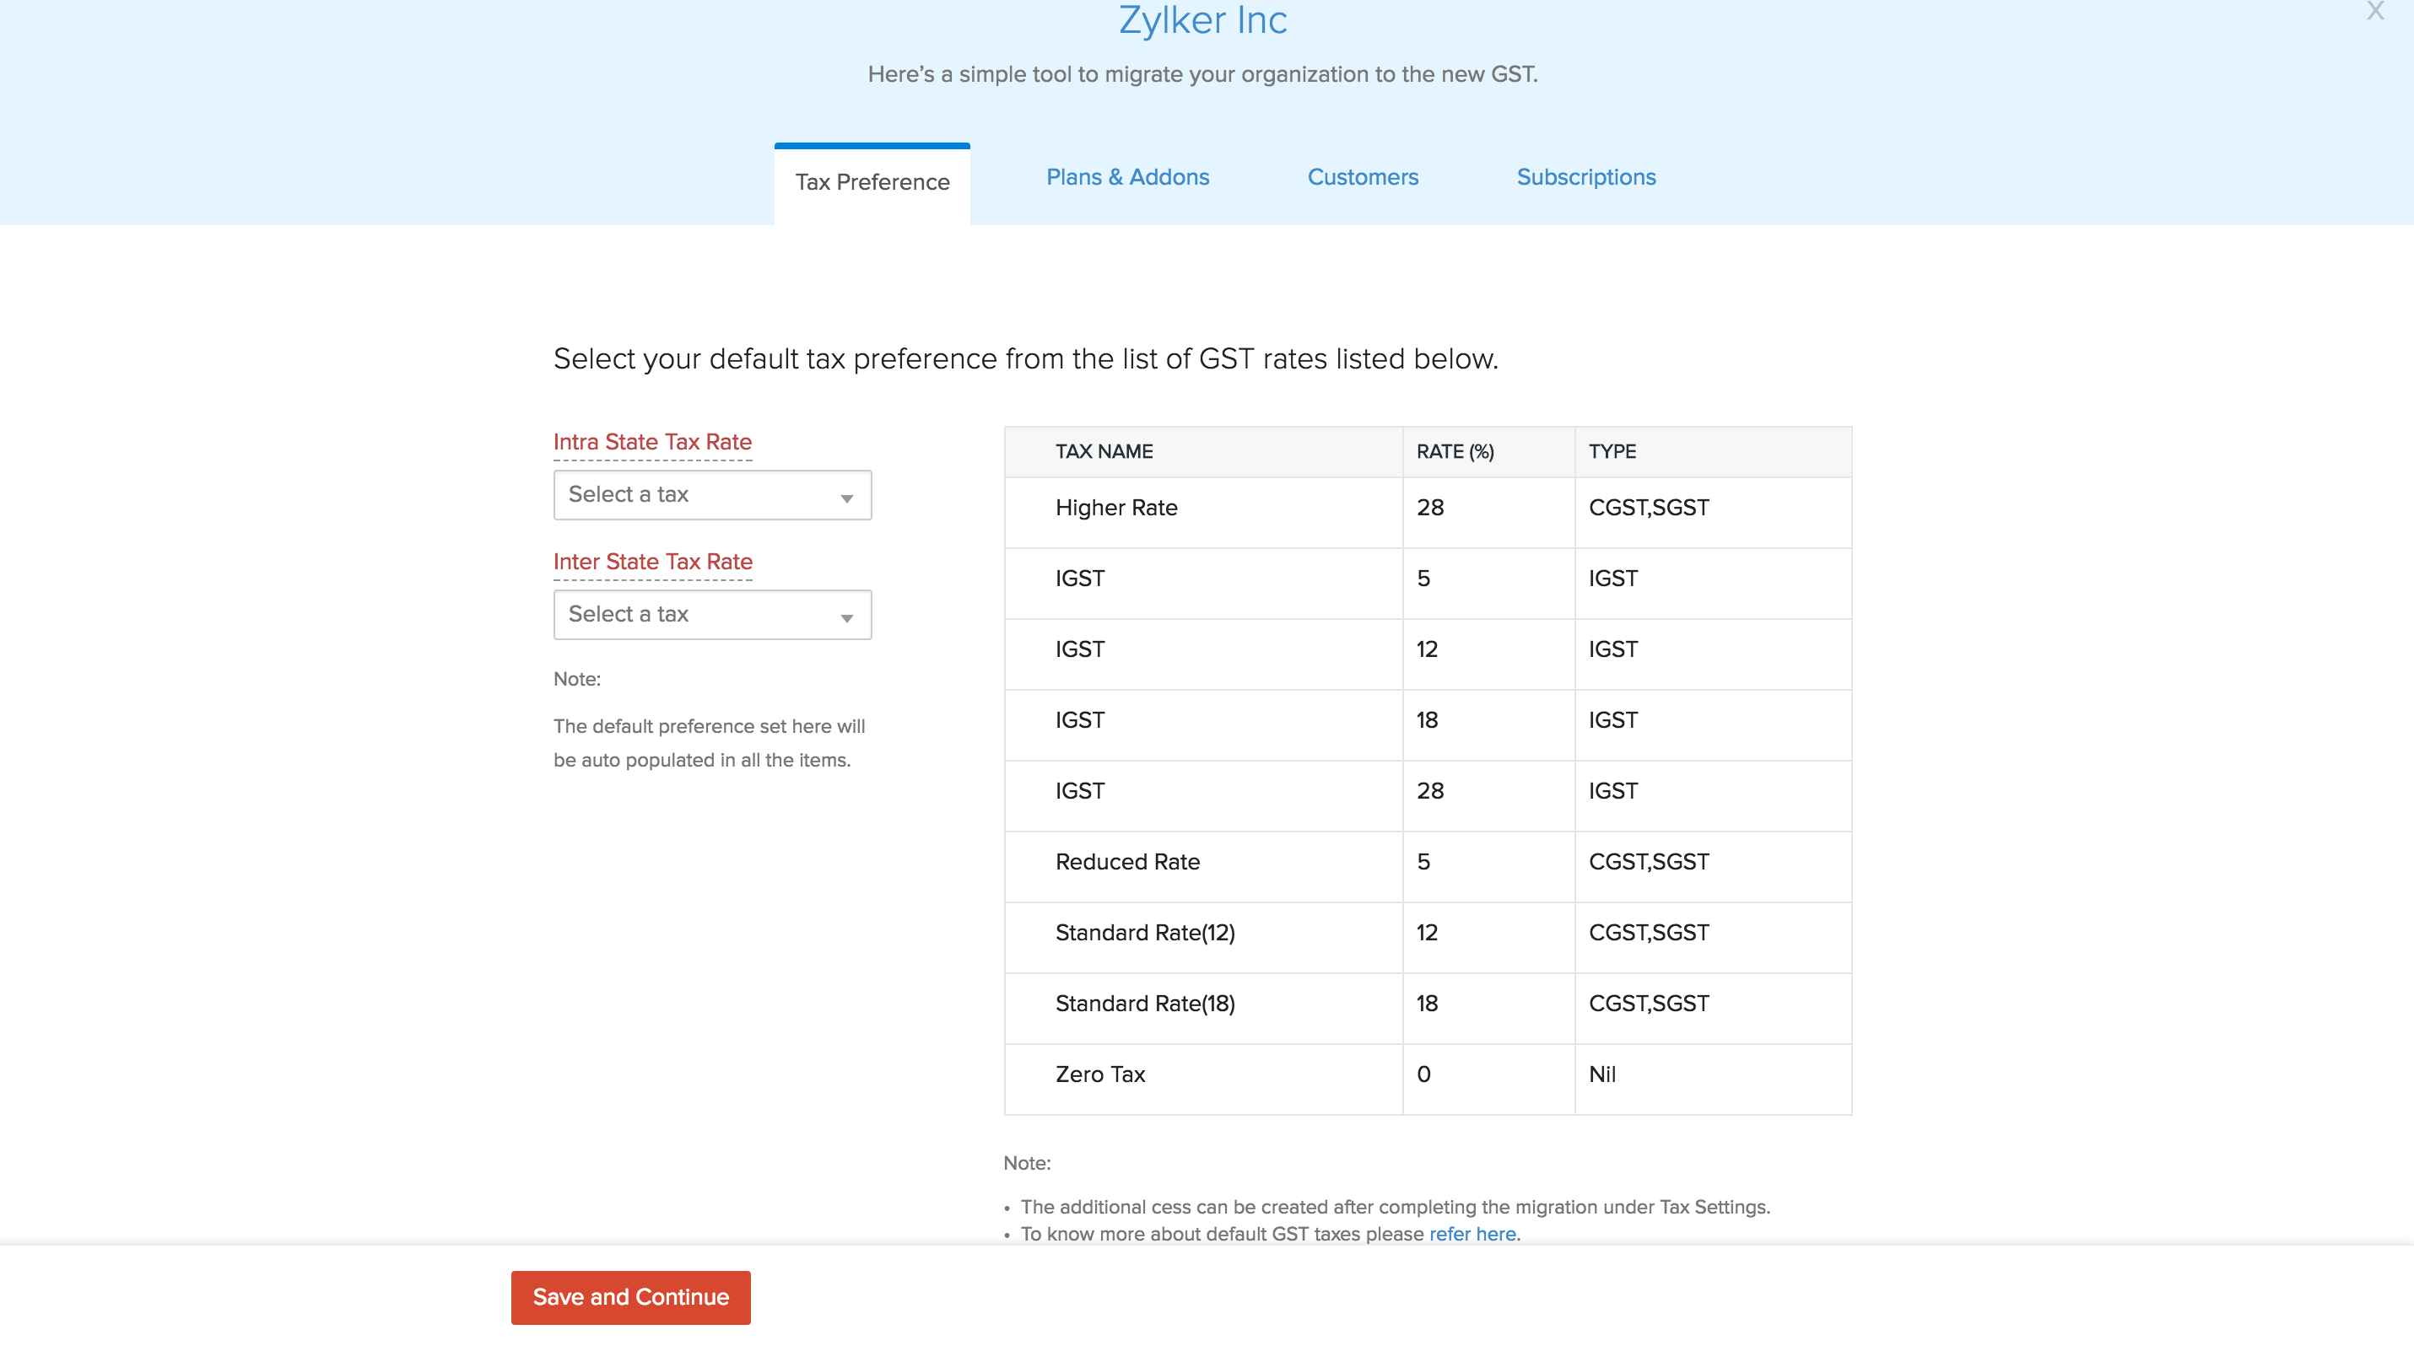This screenshot has width=2414, height=1346.
Task: Open the Intra State Tax Rate dropdown
Action: (711, 494)
